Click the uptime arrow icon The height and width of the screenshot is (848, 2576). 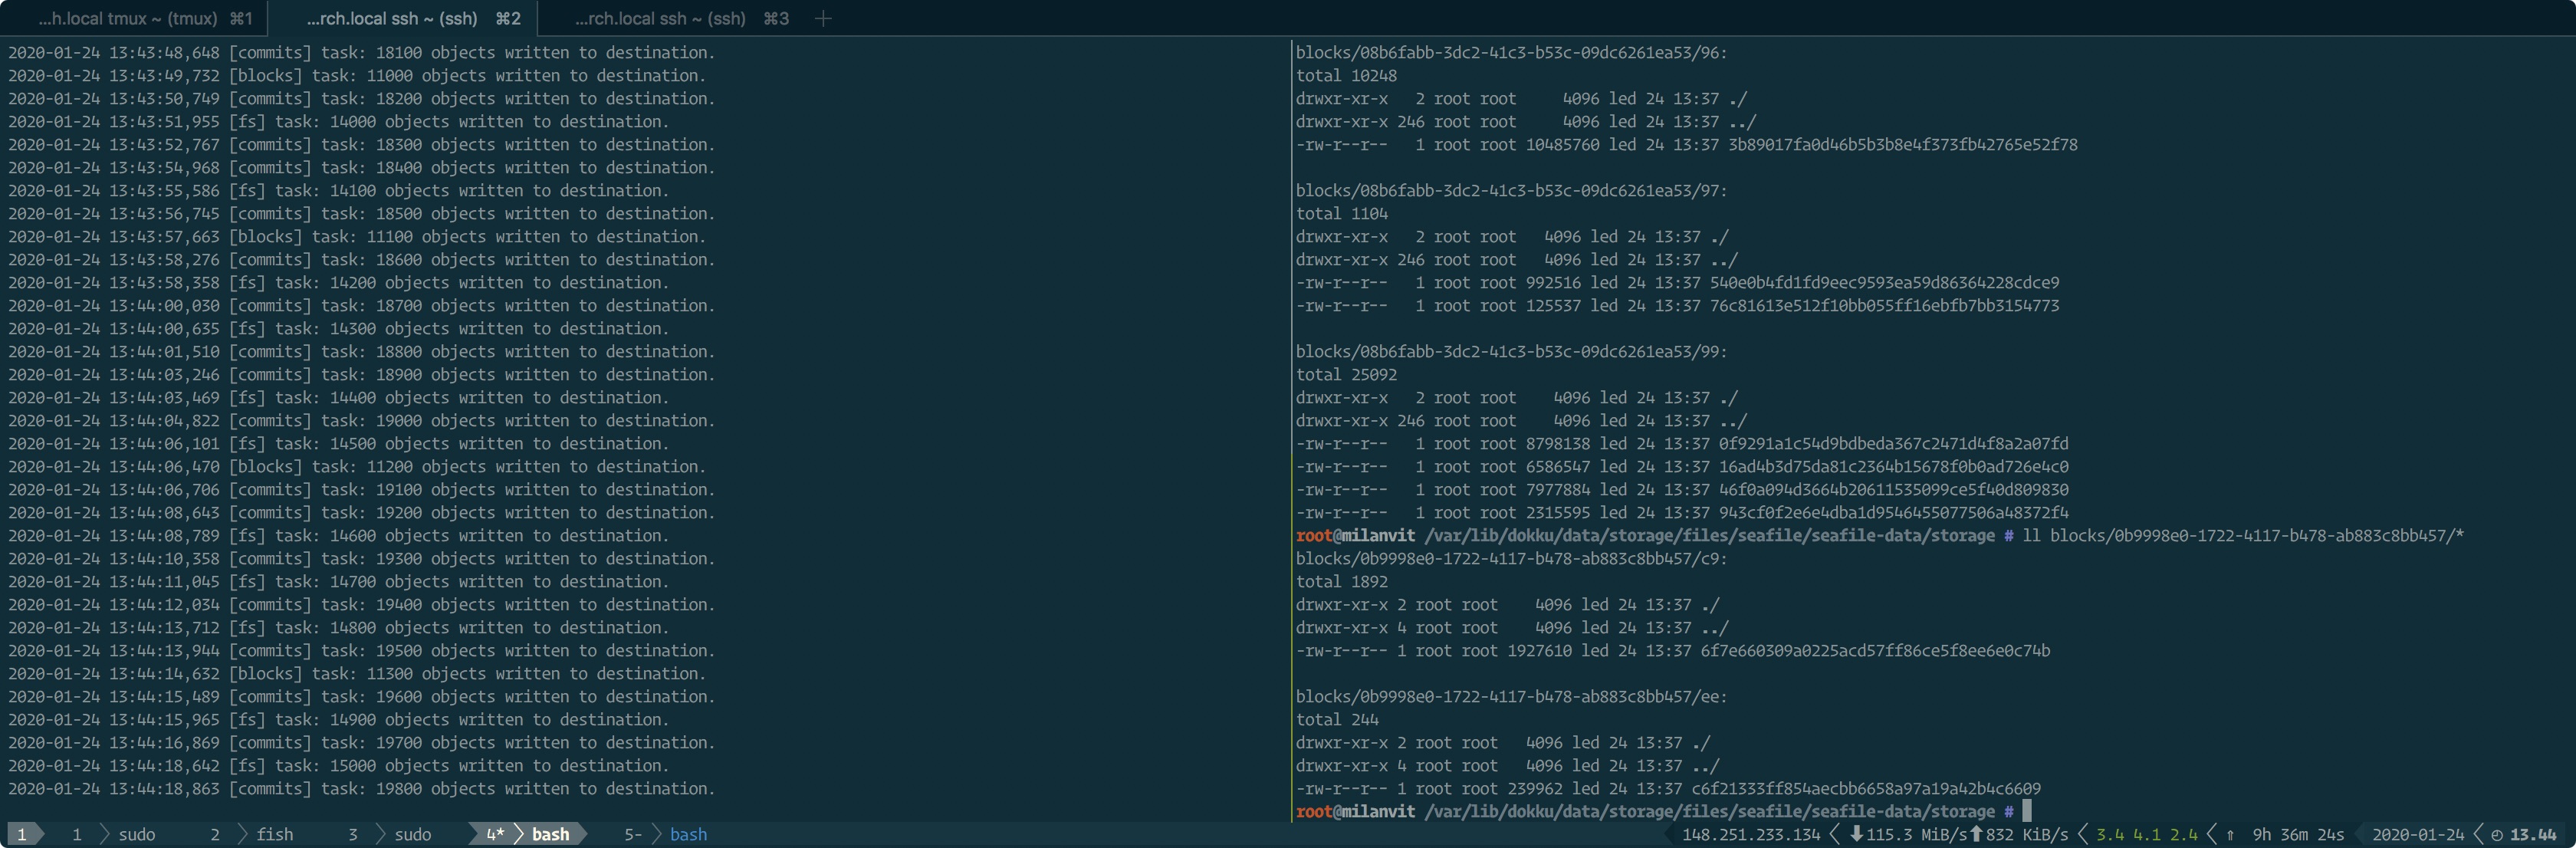click(2230, 835)
